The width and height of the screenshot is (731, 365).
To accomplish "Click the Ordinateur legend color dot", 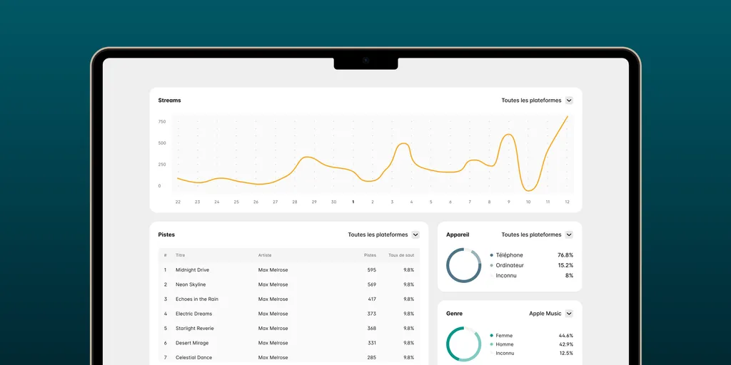I will [x=491, y=265].
